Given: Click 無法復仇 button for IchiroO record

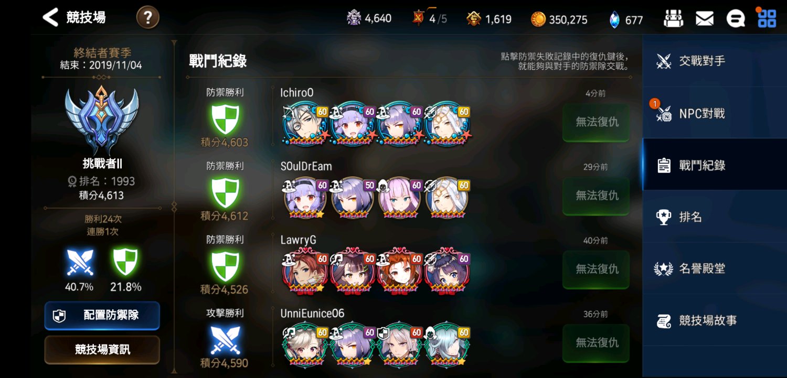Looking at the screenshot, I should (x=596, y=122).
